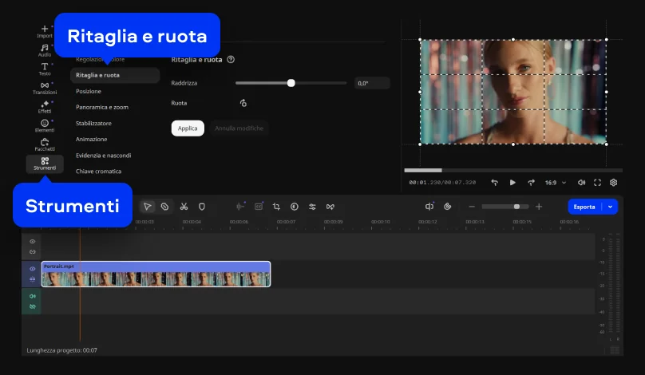Open the Transizioni panel

coord(45,88)
